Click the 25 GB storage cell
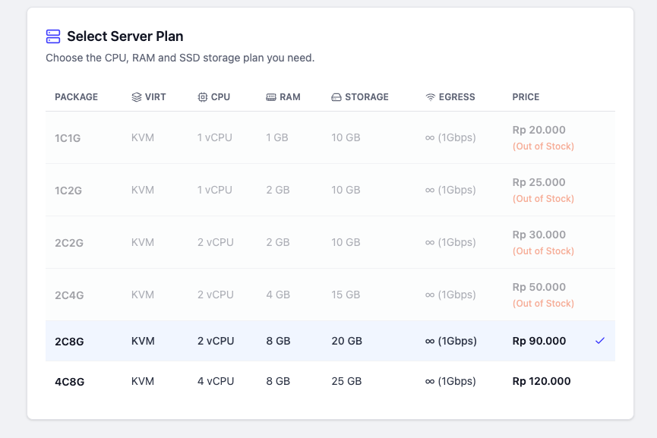 pos(346,382)
